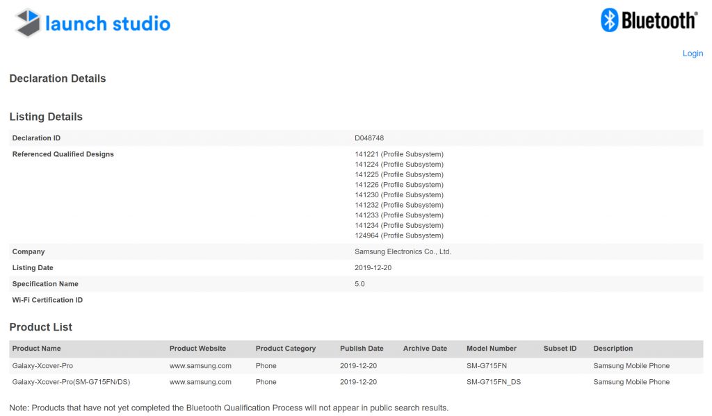Click the Archive Date column header
The image size is (712, 416).
pos(425,349)
